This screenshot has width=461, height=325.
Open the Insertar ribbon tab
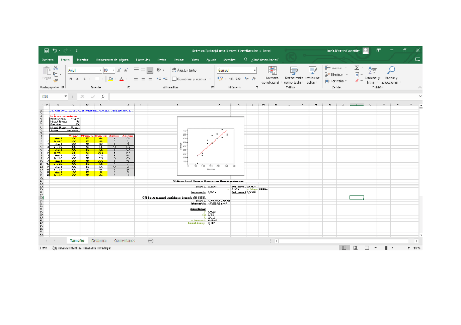83,59
